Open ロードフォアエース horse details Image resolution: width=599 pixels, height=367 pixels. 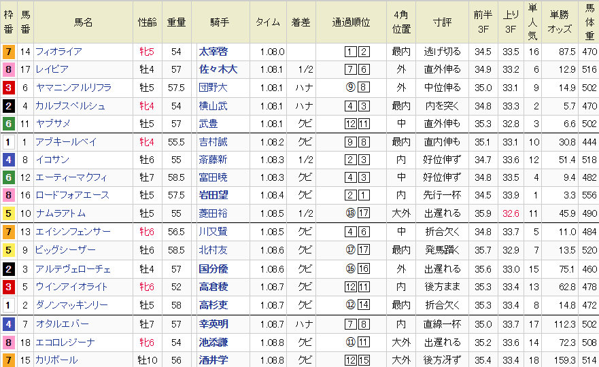(x=72, y=195)
